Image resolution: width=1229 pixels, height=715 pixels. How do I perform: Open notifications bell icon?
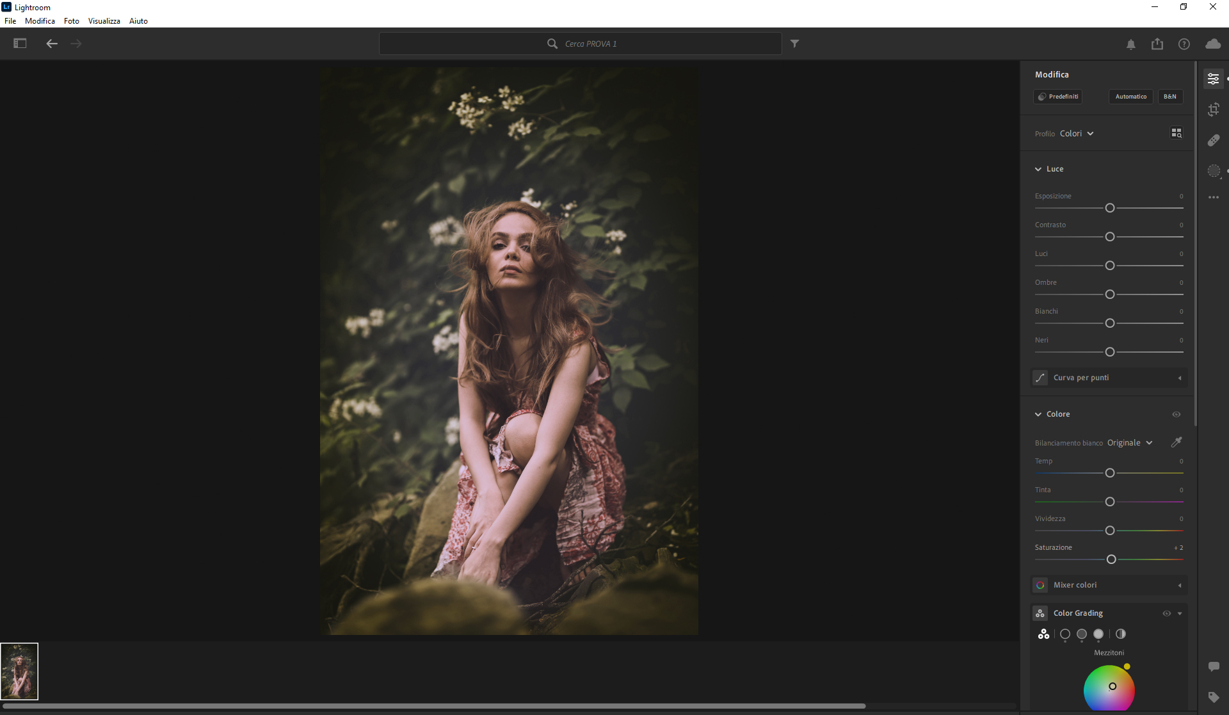[1130, 44]
